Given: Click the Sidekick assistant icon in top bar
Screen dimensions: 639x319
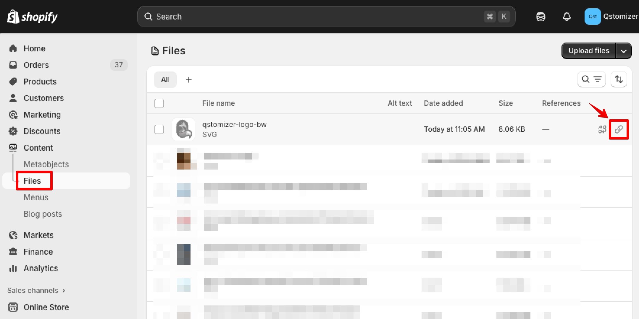Looking at the screenshot, I should (540, 17).
